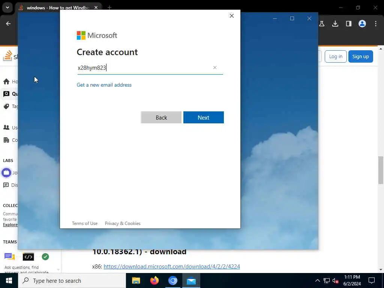The image size is (384, 288).
Task: Follow the Explore link under Collectives
Action: 10,225
